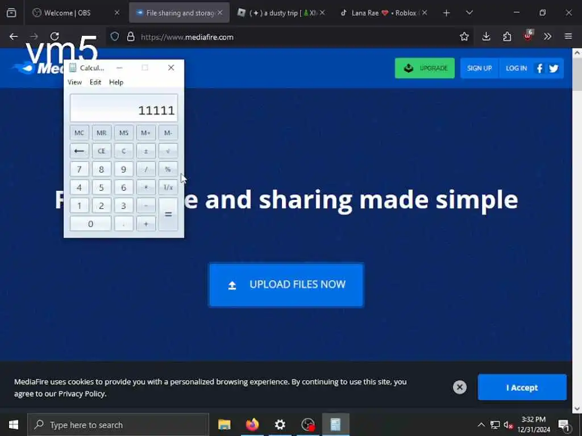Switch to the Lana Rae Roblox TikTok tab

tap(384, 13)
